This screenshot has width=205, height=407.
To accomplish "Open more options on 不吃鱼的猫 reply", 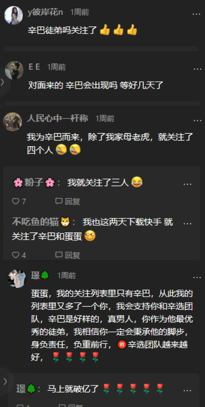I will tap(187, 224).
